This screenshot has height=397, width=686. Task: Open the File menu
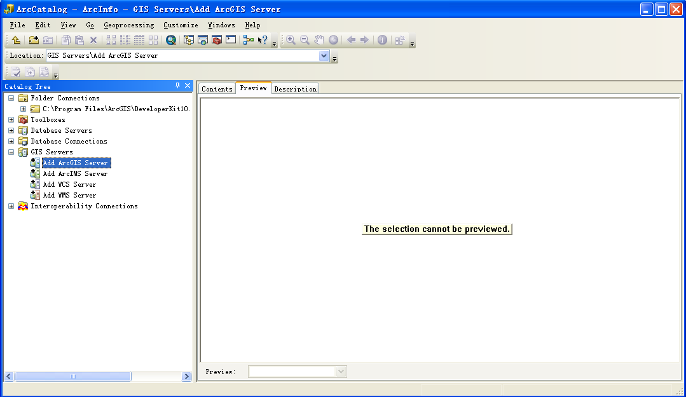[x=18, y=25]
